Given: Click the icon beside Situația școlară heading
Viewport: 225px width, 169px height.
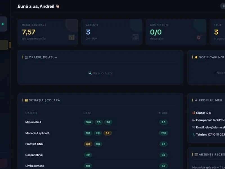Looking at the screenshot, I should click(26, 100).
